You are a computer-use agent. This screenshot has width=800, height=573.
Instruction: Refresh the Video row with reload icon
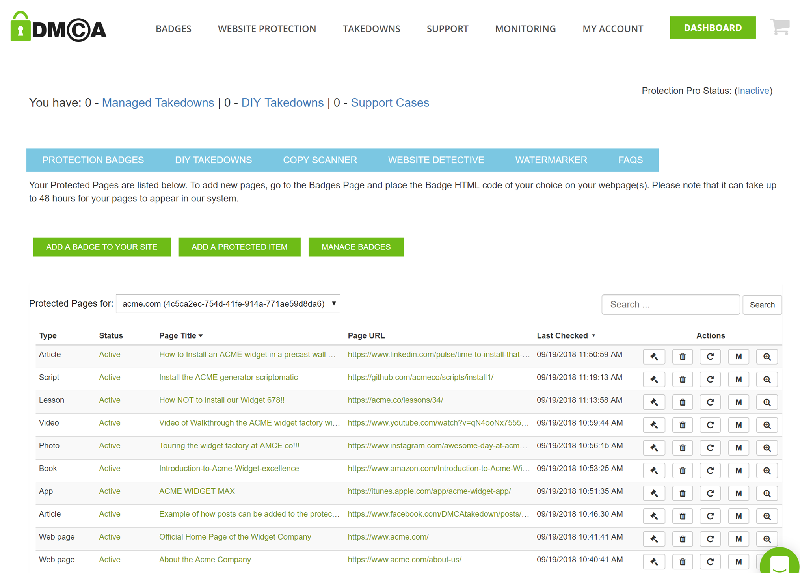[x=710, y=425]
